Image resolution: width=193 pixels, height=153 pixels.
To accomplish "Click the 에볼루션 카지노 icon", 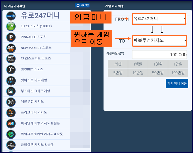I will [x=11, y=102].
